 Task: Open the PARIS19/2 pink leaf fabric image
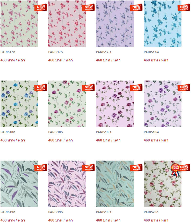tap(67, 184)
